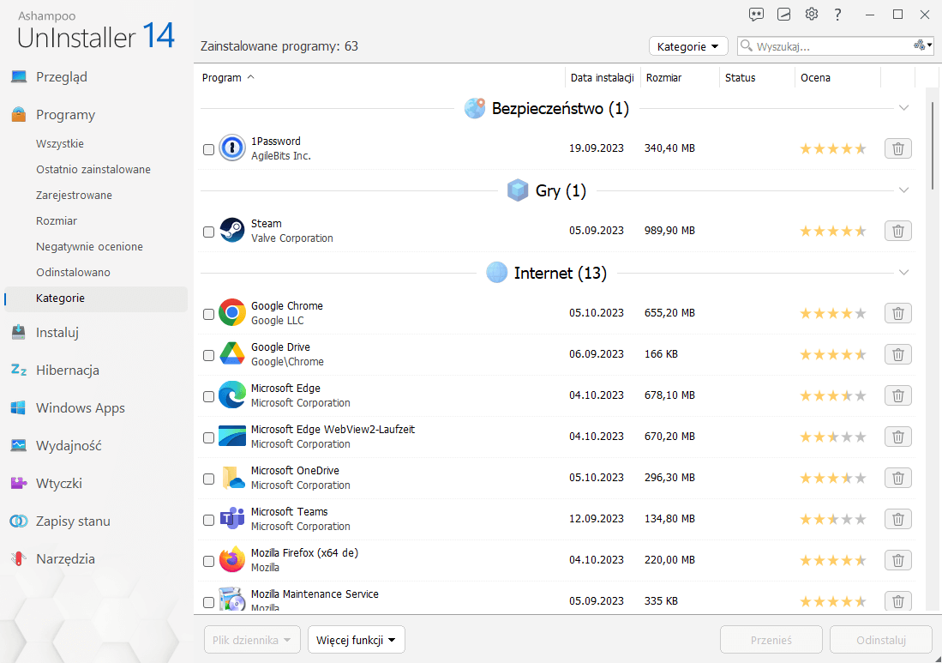
Task: Click the Odinstaluj button
Action: coord(881,640)
